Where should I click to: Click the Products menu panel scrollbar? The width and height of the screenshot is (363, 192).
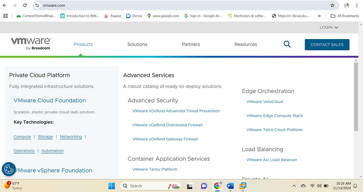[x=356, y=97]
